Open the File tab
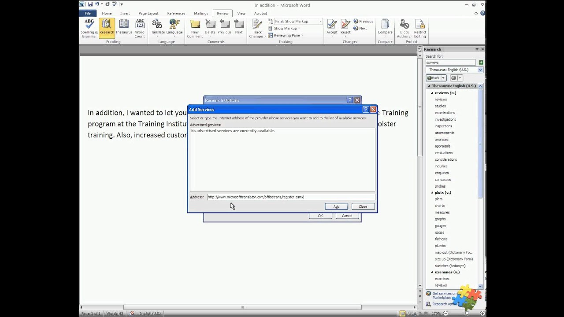 (x=88, y=13)
